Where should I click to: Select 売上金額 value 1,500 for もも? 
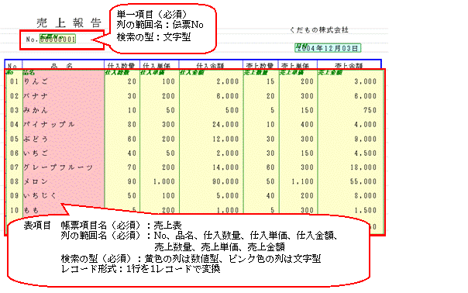click(x=365, y=210)
